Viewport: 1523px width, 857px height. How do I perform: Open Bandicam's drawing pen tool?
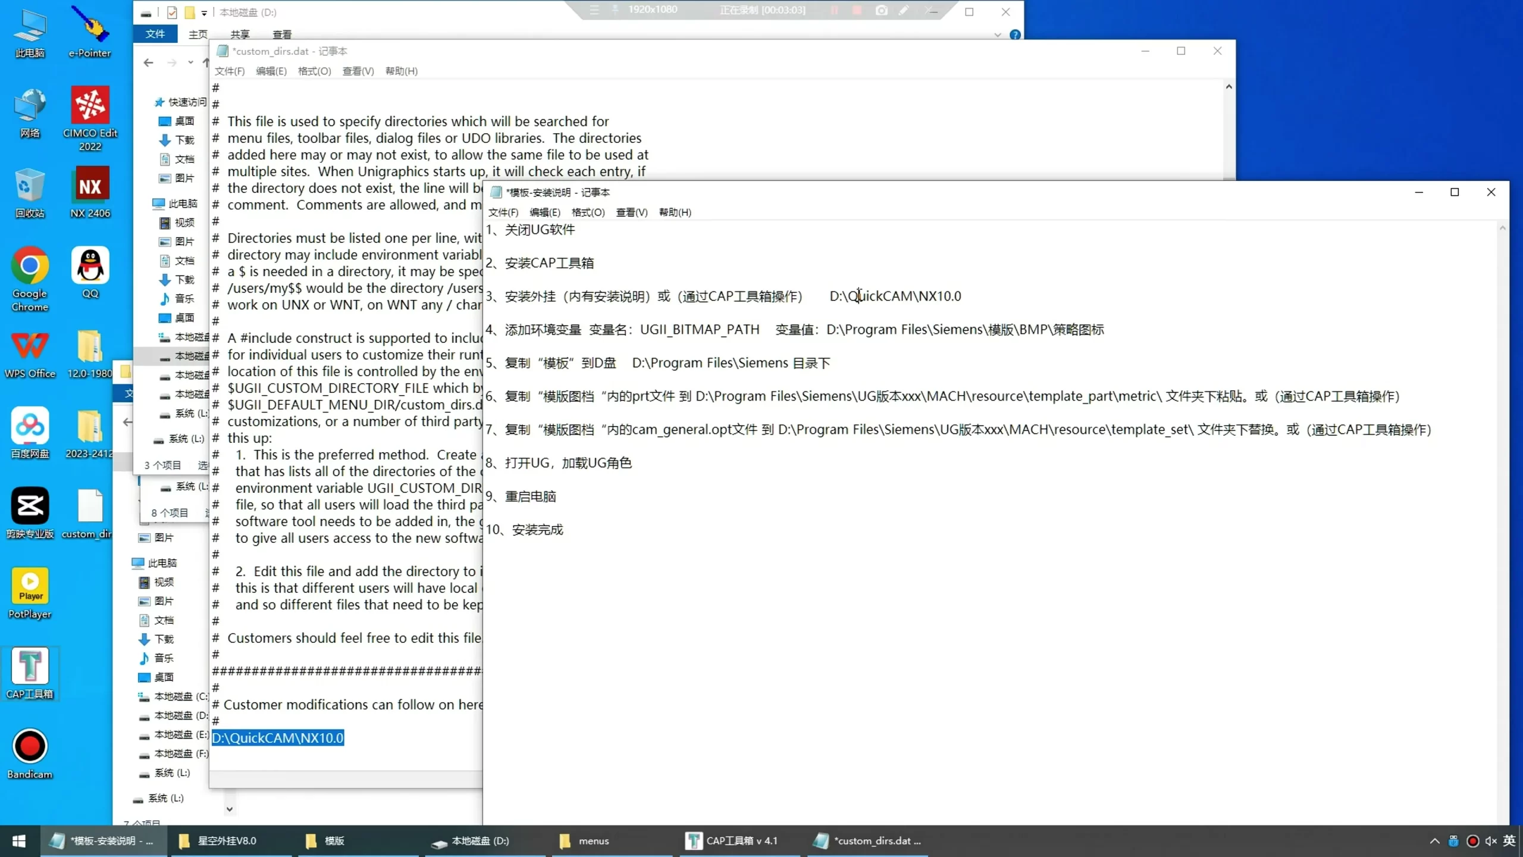click(904, 10)
